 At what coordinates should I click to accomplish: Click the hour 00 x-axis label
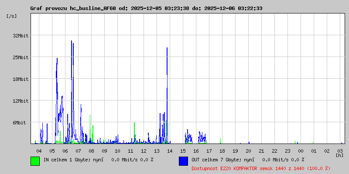301,151
